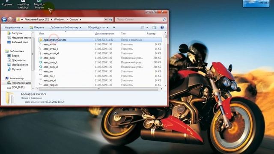The width and height of the screenshot is (274, 154).
Task: Click the file list horizontal scrollbar
Action: pos(98,89)
